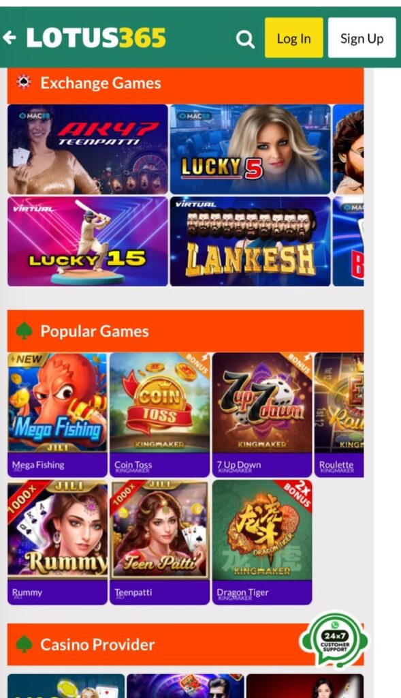Launch the Dragon Tiger game
The height and width of the screenshot is (698, 401).
coord(262,542)
